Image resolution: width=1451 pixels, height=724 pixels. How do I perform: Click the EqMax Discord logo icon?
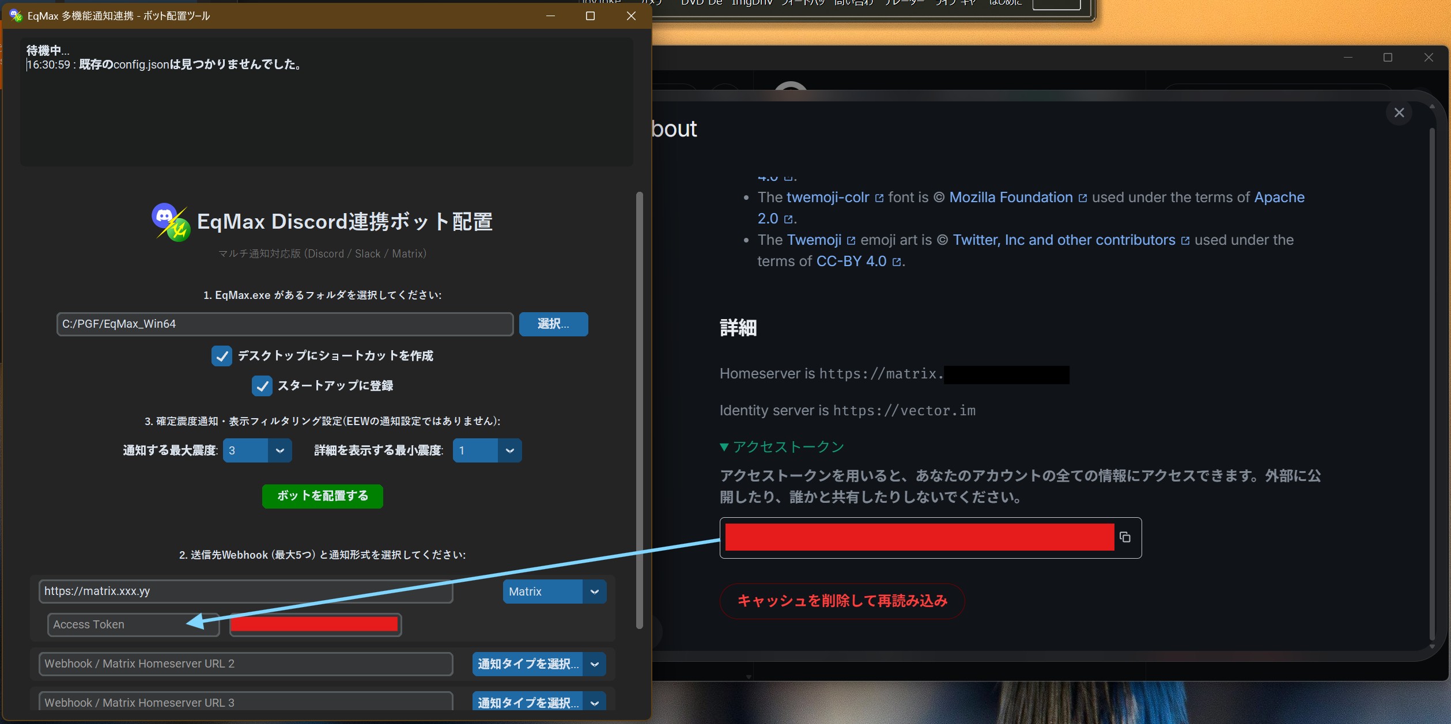(171, 222)
